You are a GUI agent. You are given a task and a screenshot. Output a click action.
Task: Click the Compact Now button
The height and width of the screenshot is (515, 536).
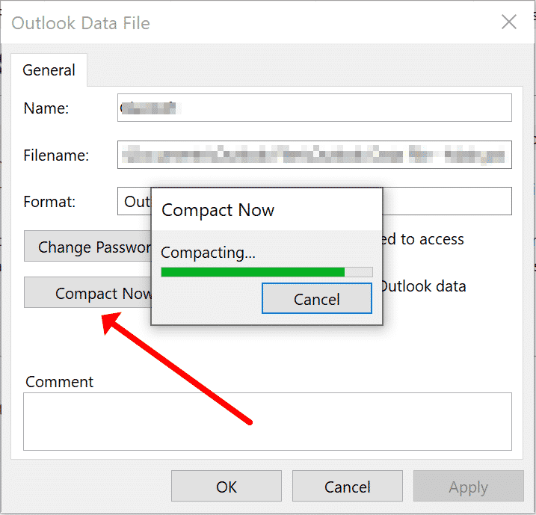coord(88,292)
